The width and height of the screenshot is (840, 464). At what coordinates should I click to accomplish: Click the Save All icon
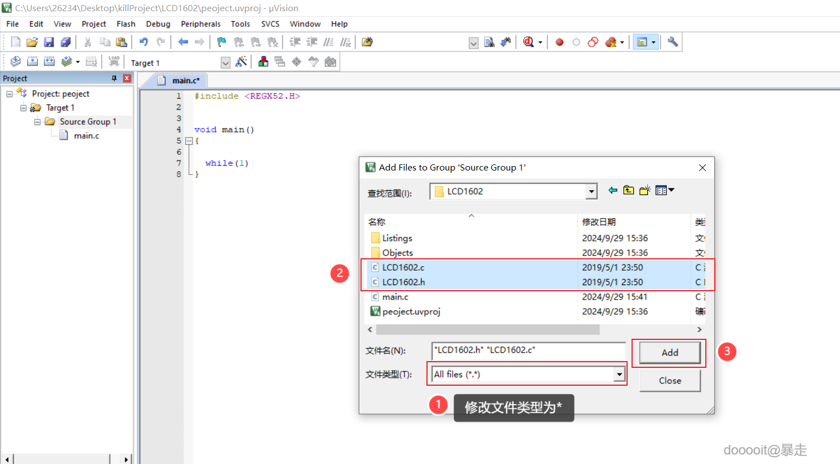click(x=66, y=42)
